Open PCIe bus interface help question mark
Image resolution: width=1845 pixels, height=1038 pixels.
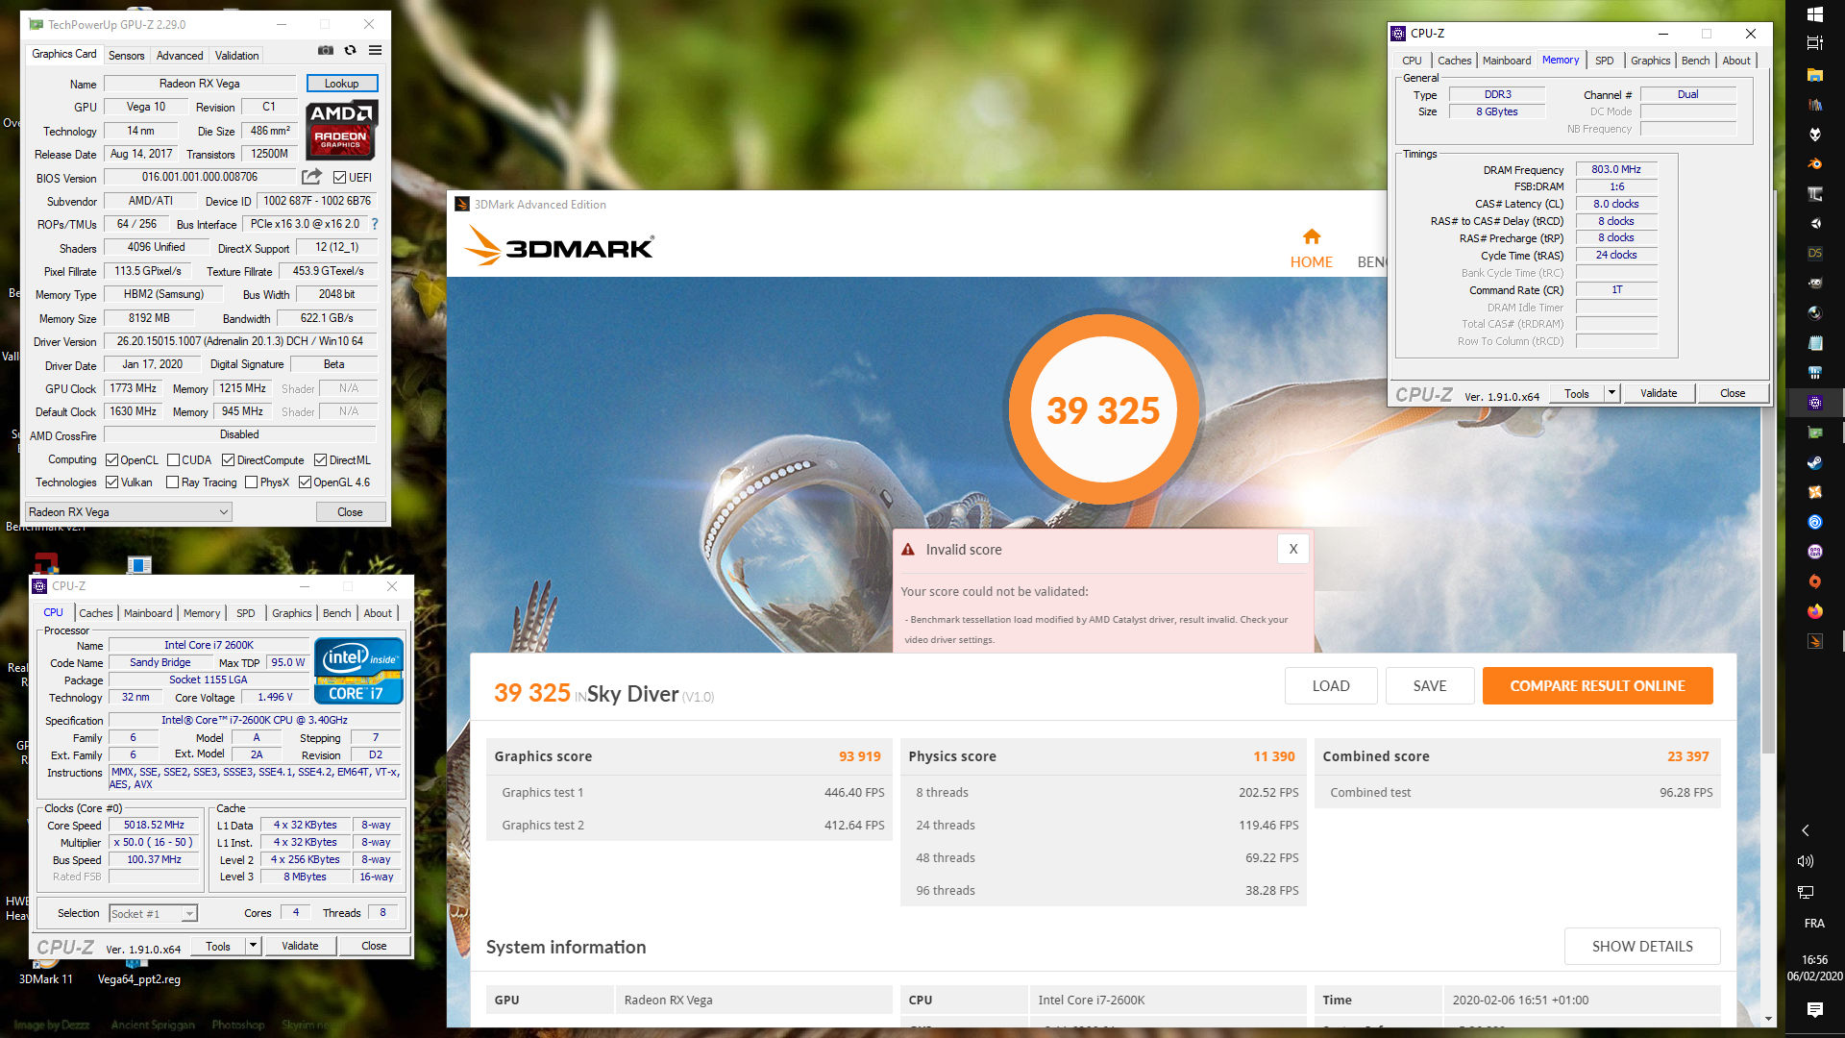click(x=375, y=224)
